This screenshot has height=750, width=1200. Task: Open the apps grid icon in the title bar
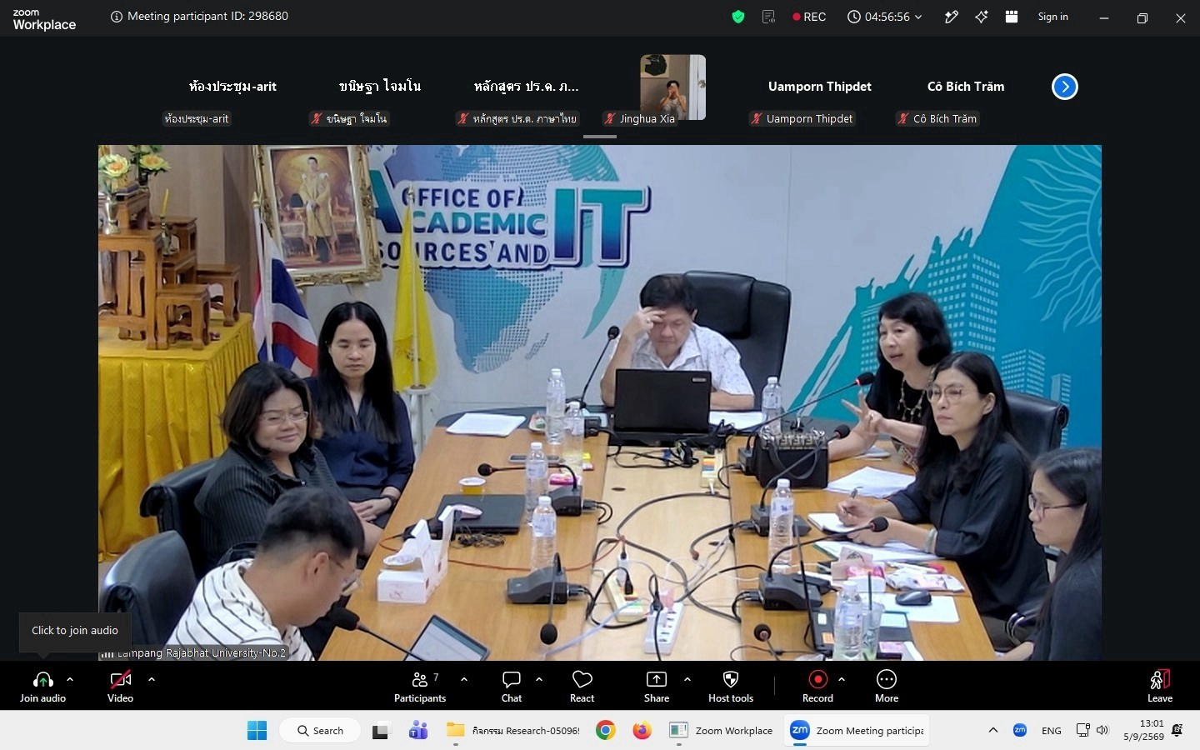coord(1012,17)
